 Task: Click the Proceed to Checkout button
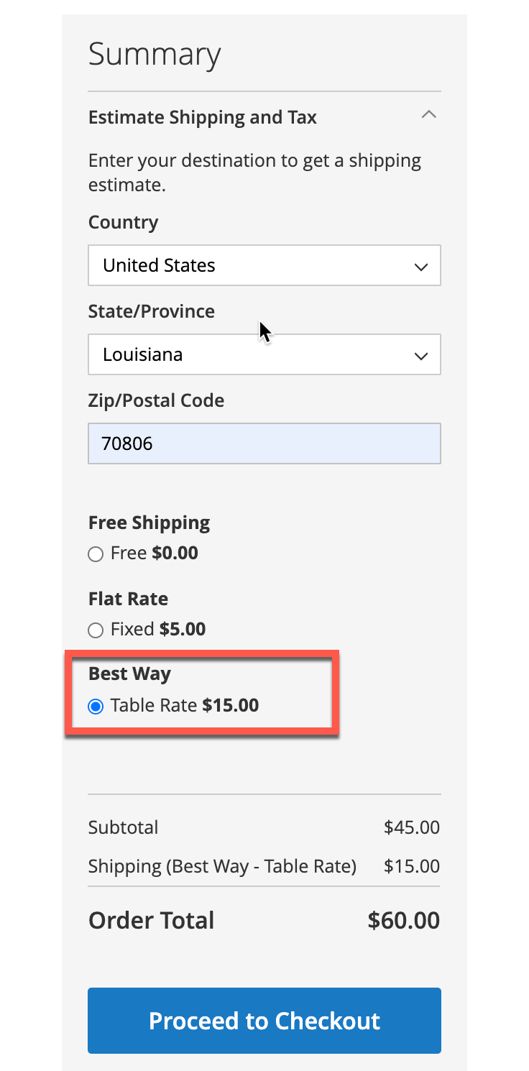tap(264, 1021)
